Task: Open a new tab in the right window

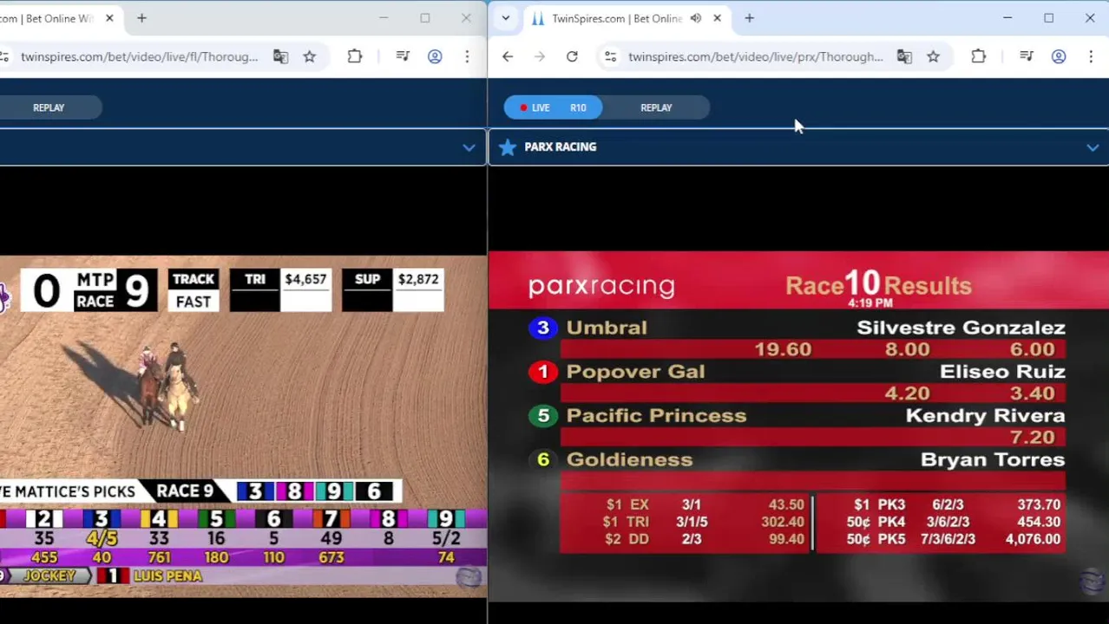Action: (749, 18)
